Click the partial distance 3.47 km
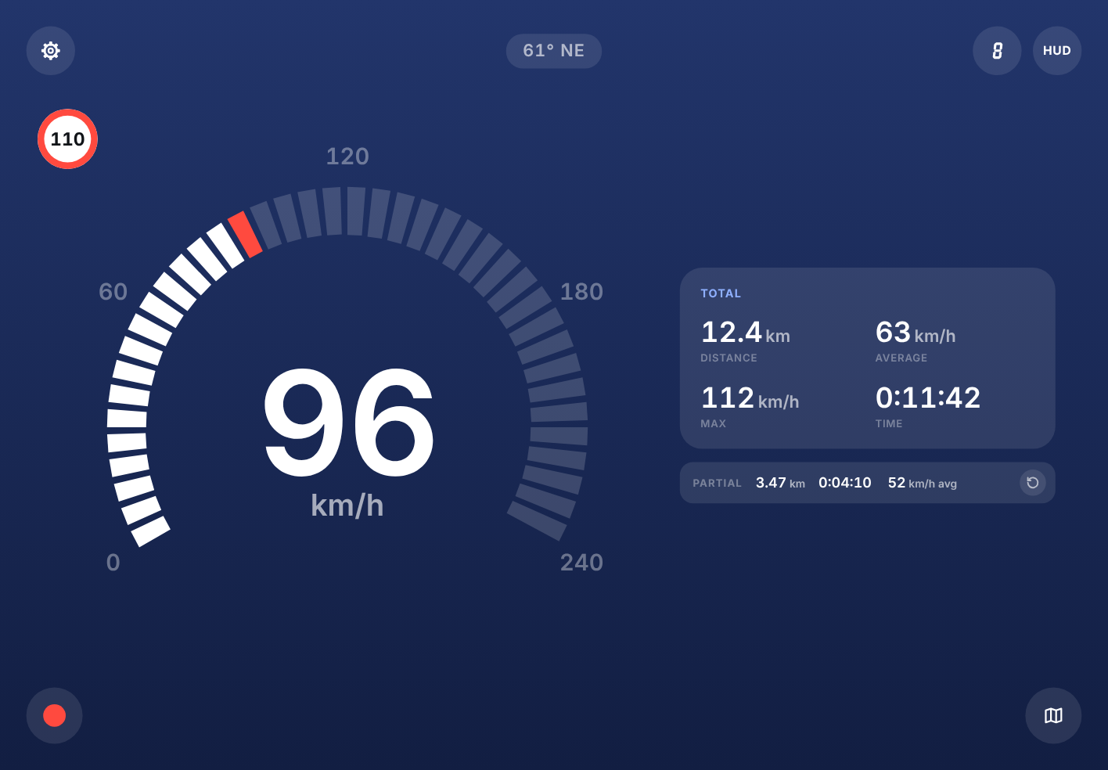1108x770 pixels. [x=780, y=483]
